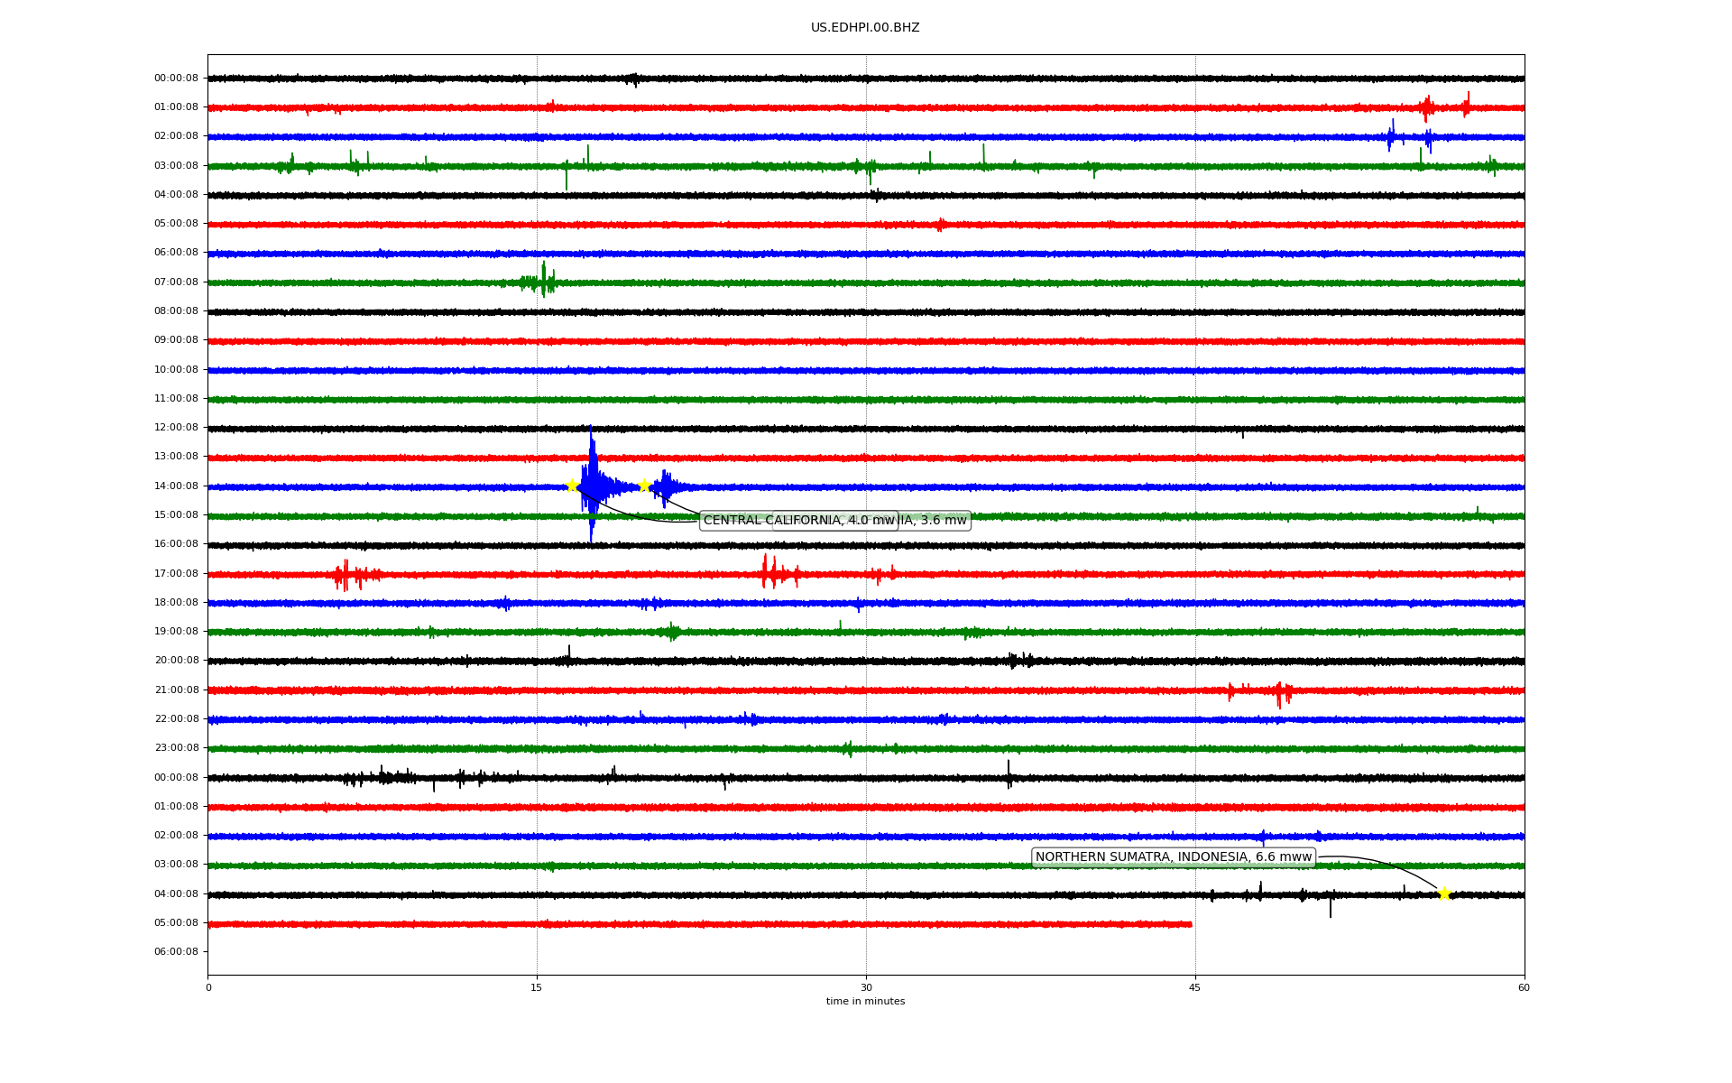Viewport: 1732px width, 1083px height.
Task: Click the 14:00:08 time label
Action: tap(176, 486)
